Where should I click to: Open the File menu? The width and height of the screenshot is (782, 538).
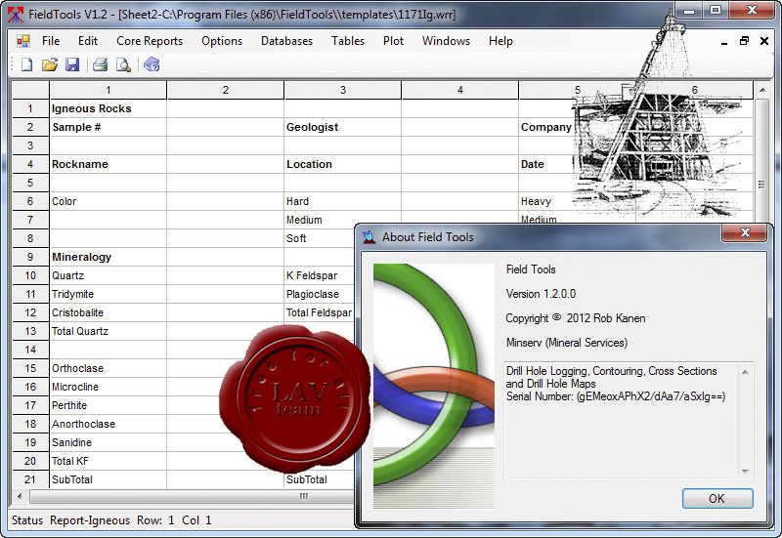[51, 41]
